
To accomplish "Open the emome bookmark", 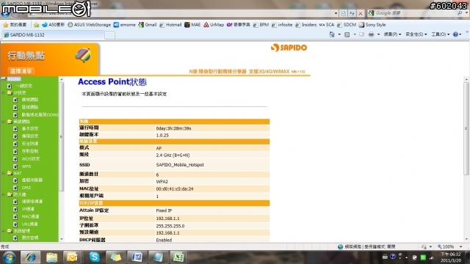I will [125, 25].
